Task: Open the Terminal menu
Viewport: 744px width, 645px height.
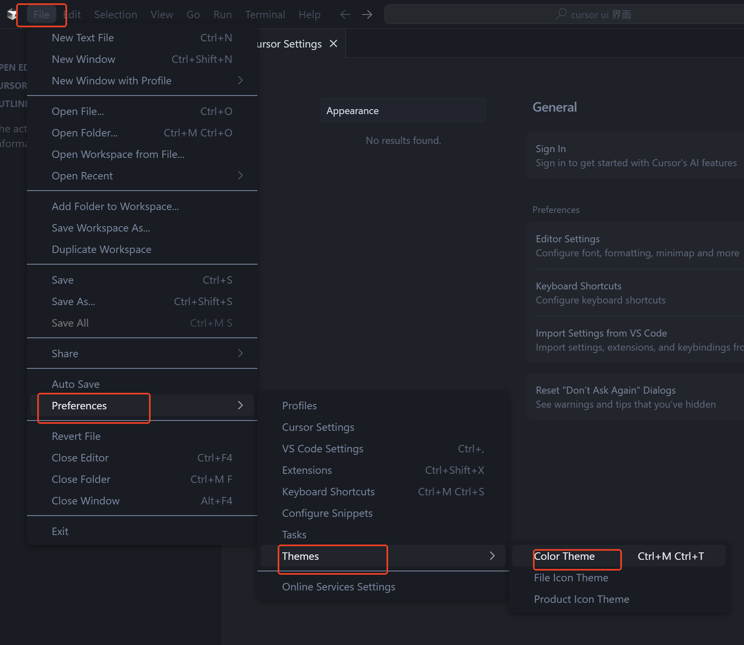Action: click(265, 14)
